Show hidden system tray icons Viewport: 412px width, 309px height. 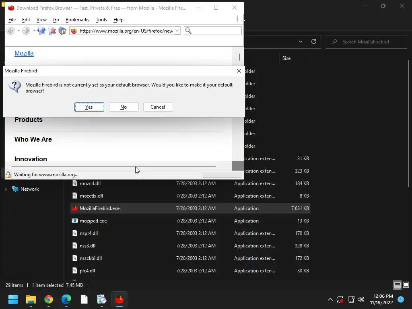pos(330,299)
